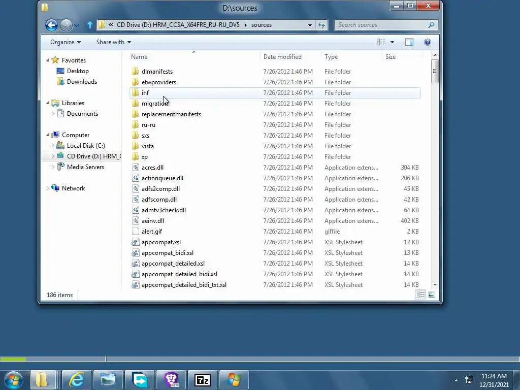Open the address bar history dropdown
Image resolution: width=520 pixels, height=390 pixels.
tap(310, 25)
